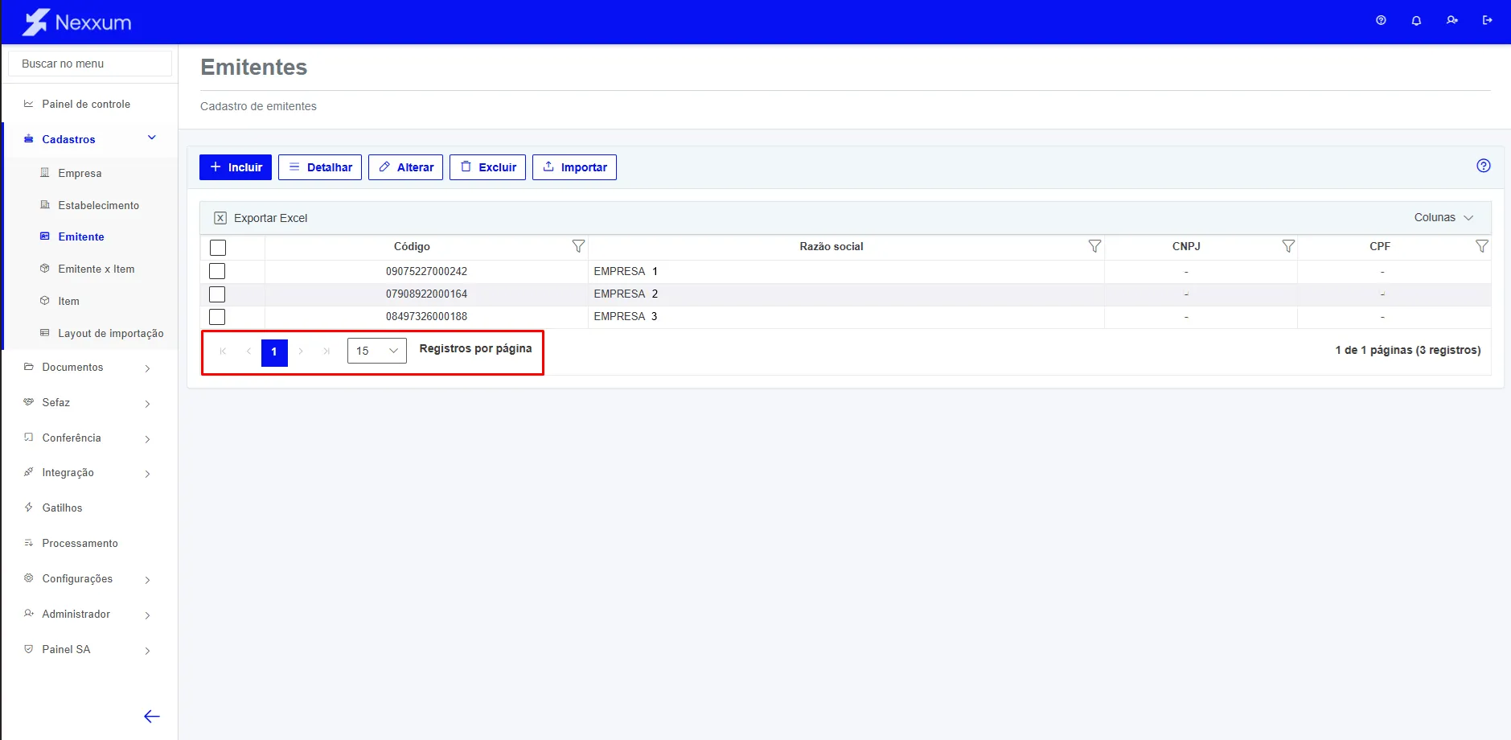
Task: Click the CNPJ column filter icon
Action: click(x=1288, y=246)
